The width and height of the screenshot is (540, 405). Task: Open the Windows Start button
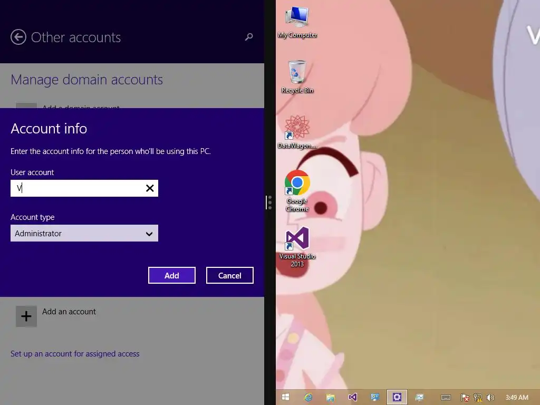(x=285, y=397)
